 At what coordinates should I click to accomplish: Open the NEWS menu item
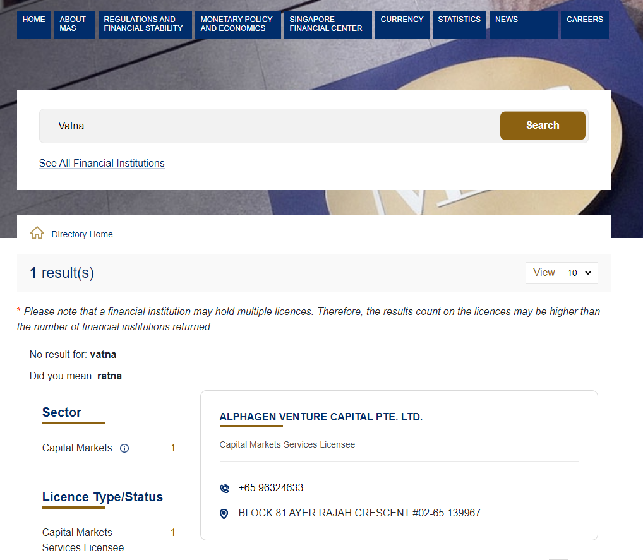523,25
